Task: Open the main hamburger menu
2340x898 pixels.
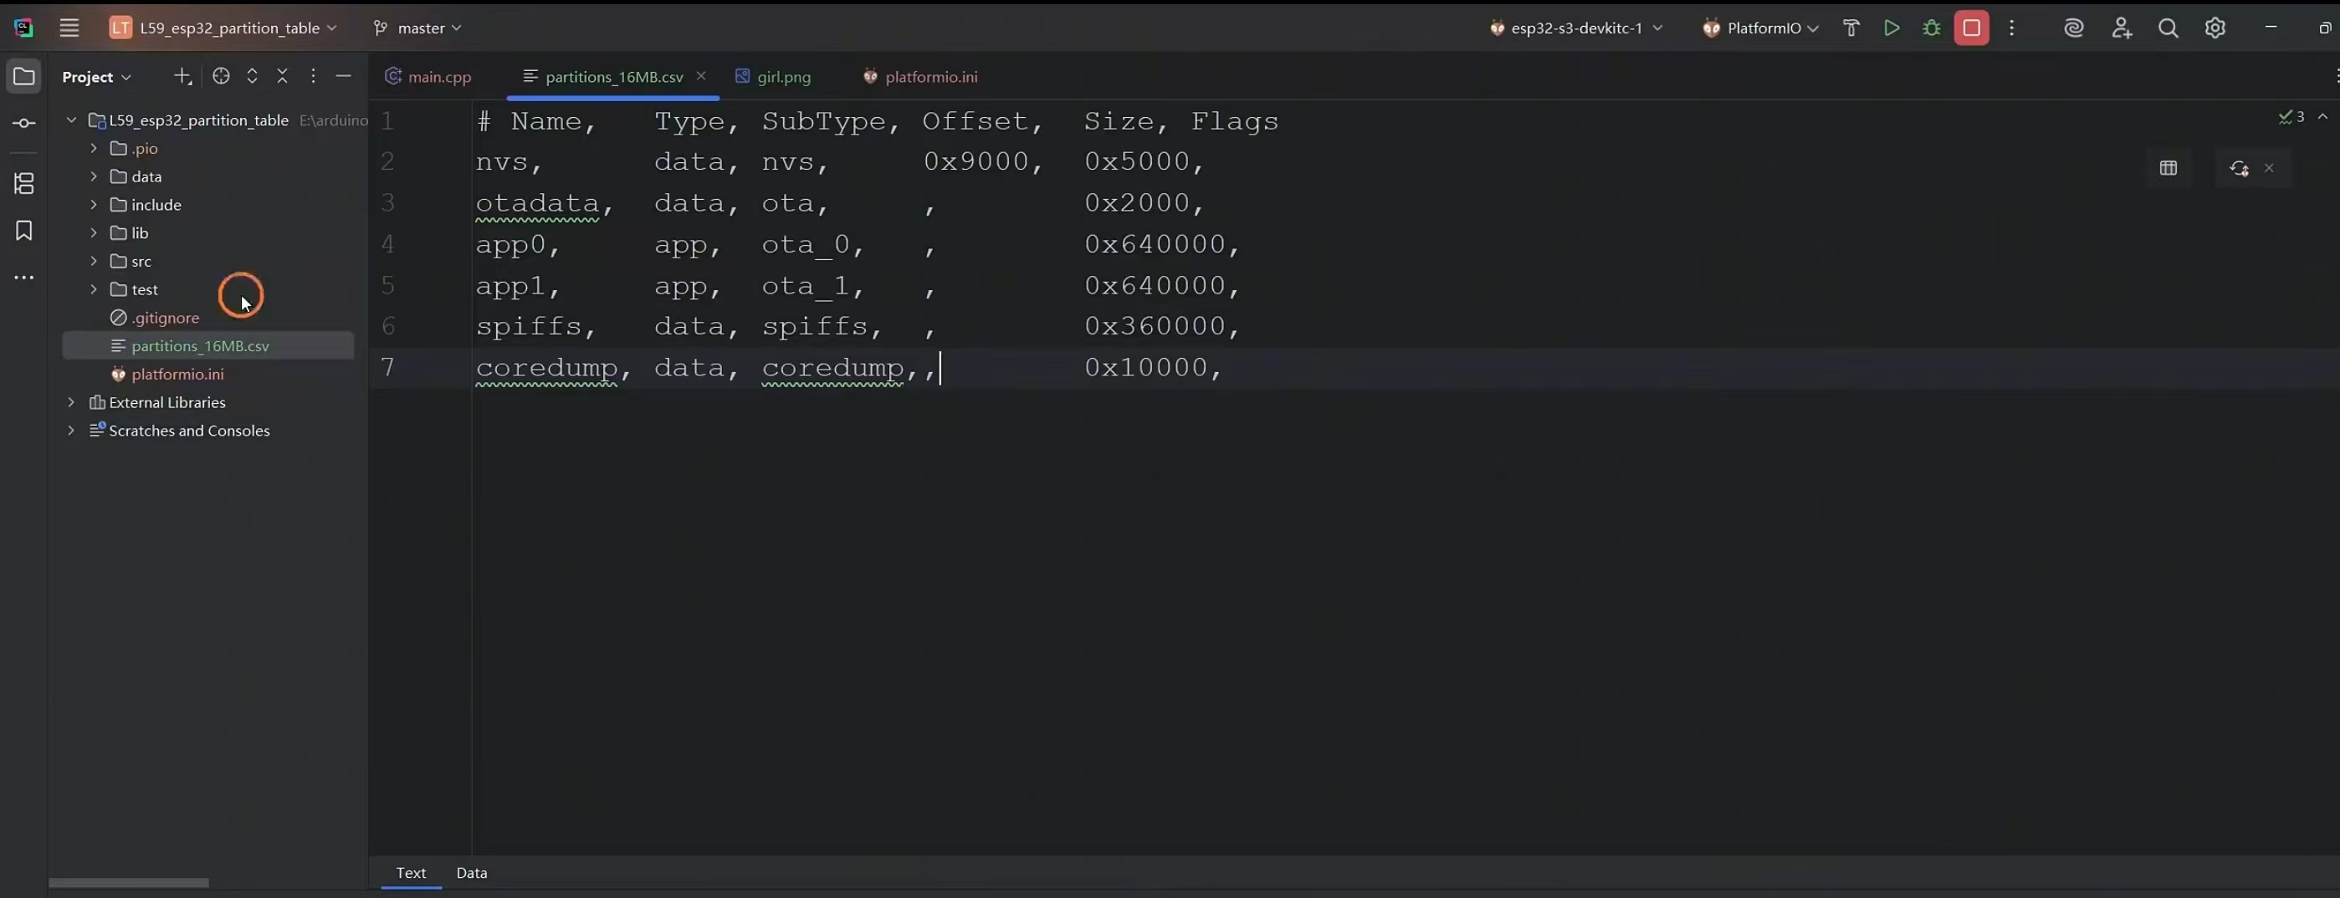Action: (69, 28)
